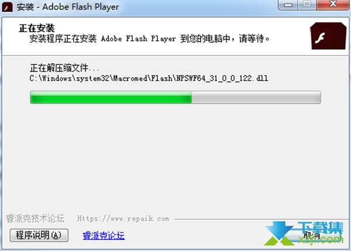Close the installer with the red X
Screen dimensions: 351x251
(x=333, y=5)
